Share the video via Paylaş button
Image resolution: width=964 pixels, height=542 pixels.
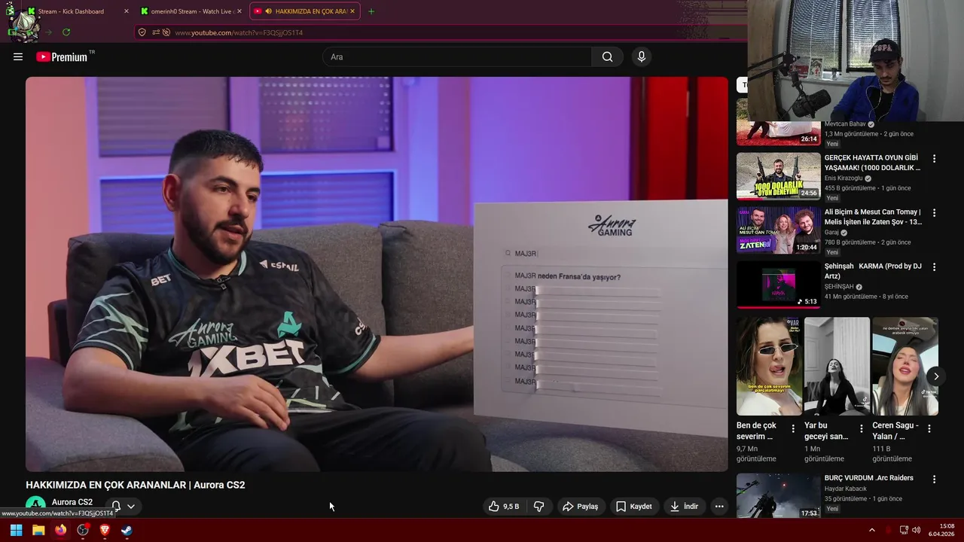[x=580, y=507]
